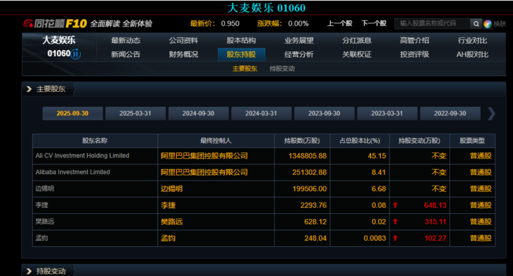Select the 2025-09-30 date tab
Screen dimensions: 513x276
(x=73, y=113)
